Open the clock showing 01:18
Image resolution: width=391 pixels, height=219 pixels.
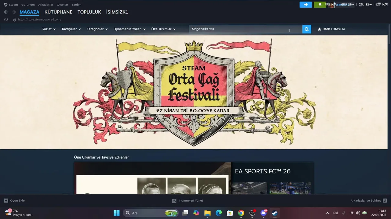click(379, 213)
